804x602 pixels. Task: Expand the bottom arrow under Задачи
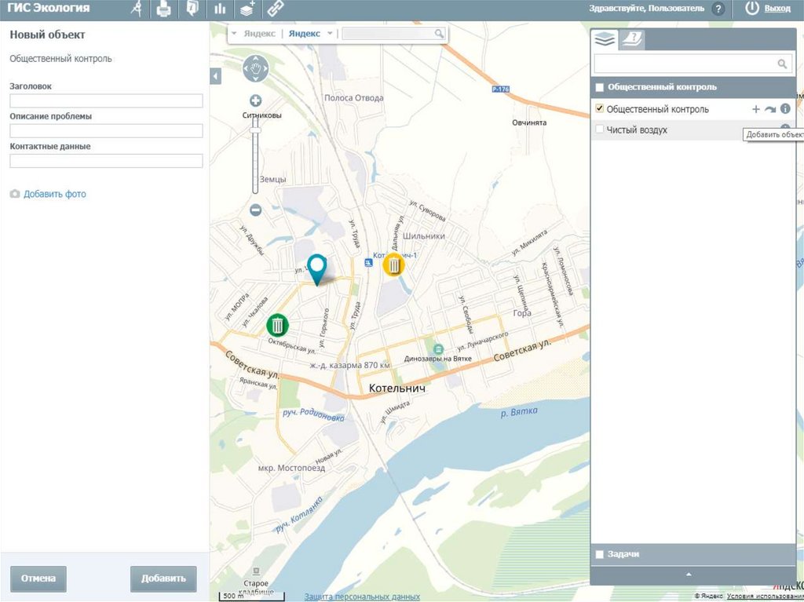coord(689,575)
